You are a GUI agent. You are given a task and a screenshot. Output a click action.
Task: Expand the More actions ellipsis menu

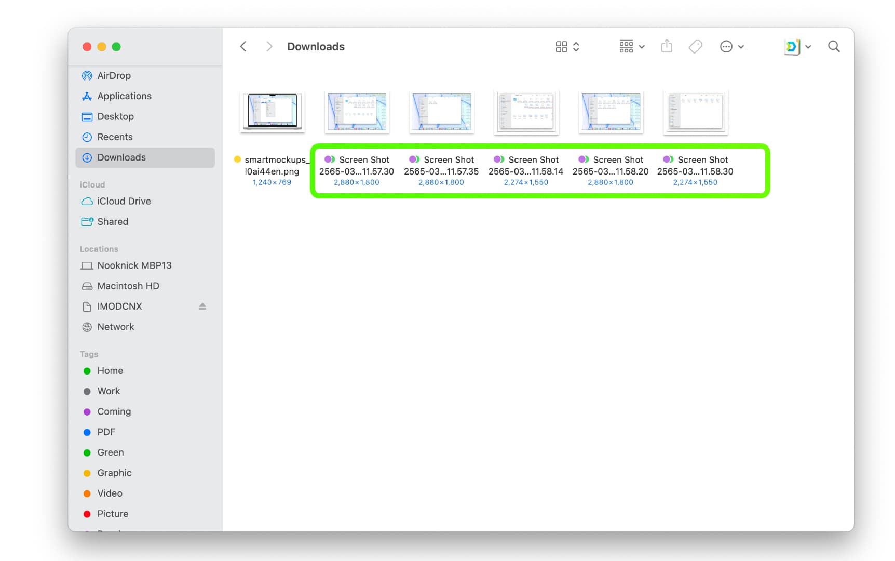coord(731,47)
